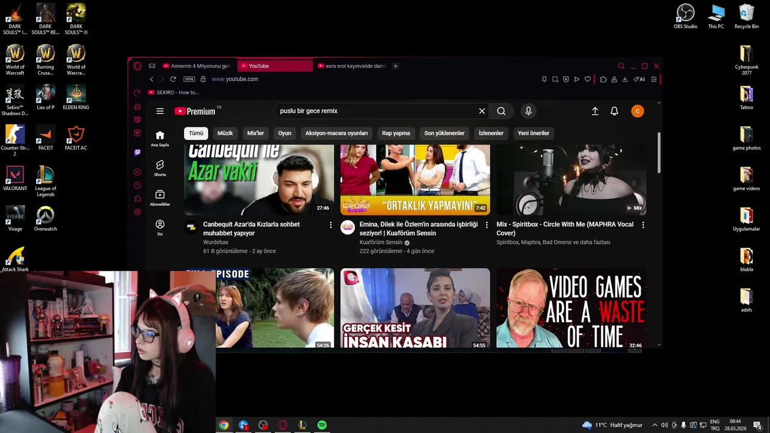
Task: Open Siz (You) in YouTube sidebar
Action: point(160,227)
